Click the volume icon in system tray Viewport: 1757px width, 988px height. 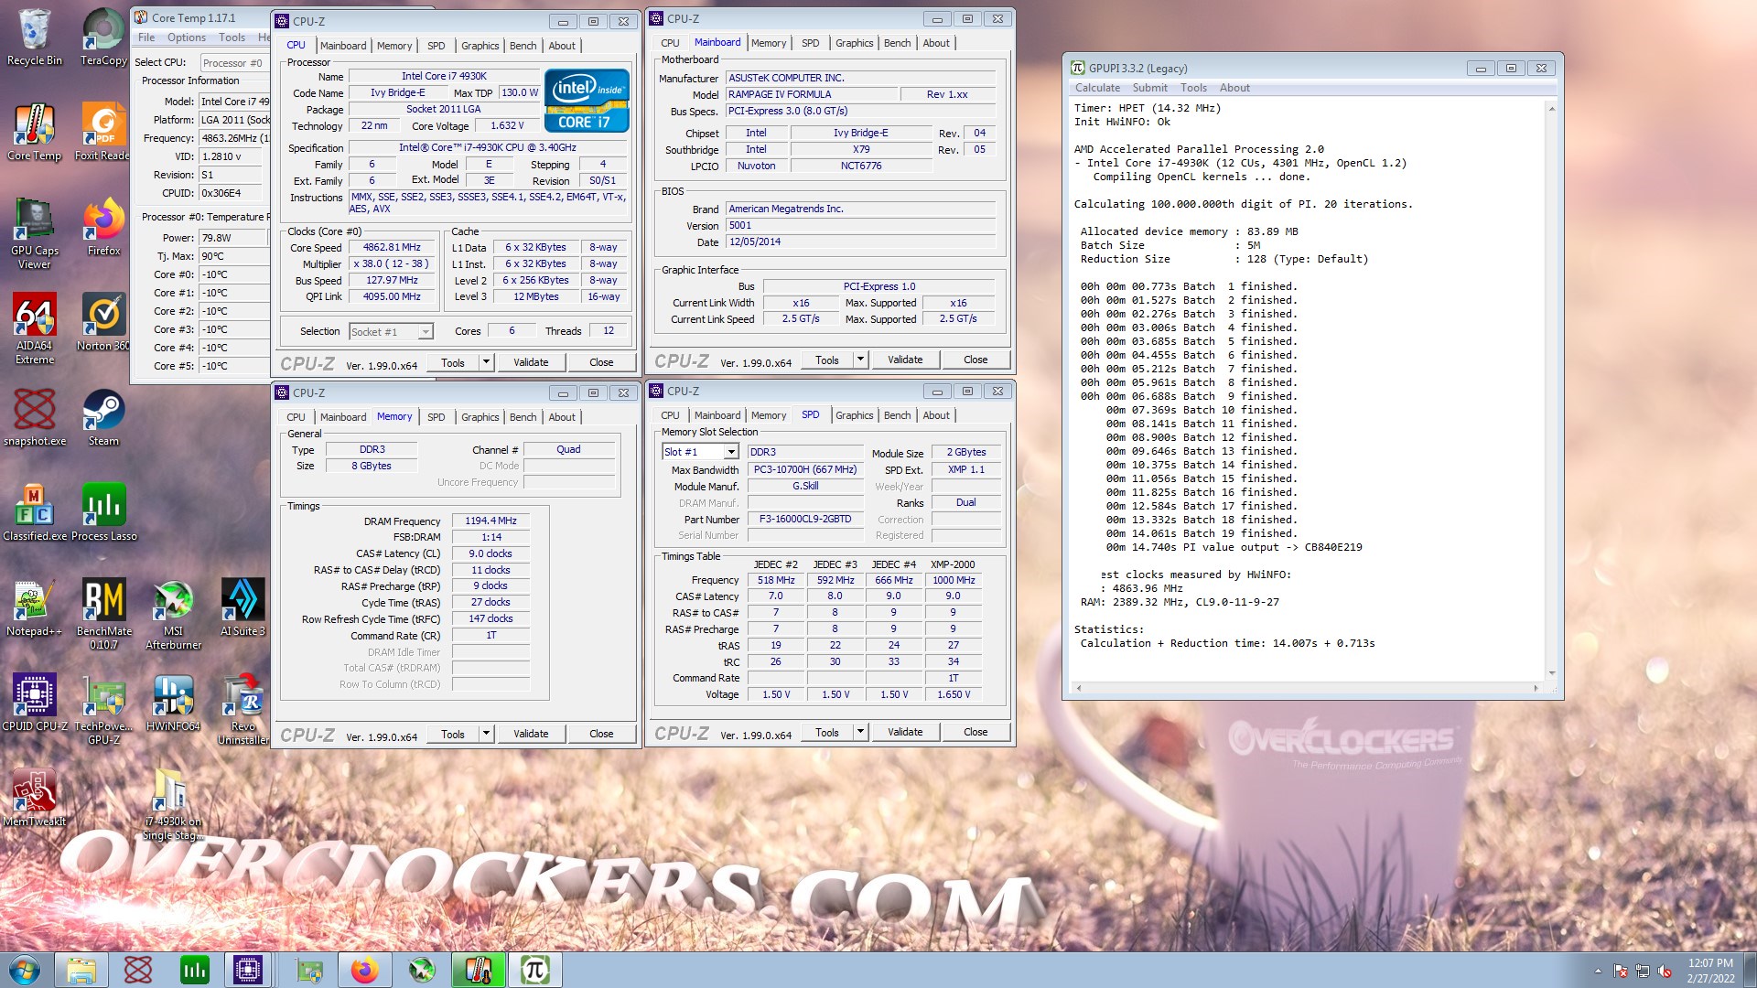pos(1665,971)
